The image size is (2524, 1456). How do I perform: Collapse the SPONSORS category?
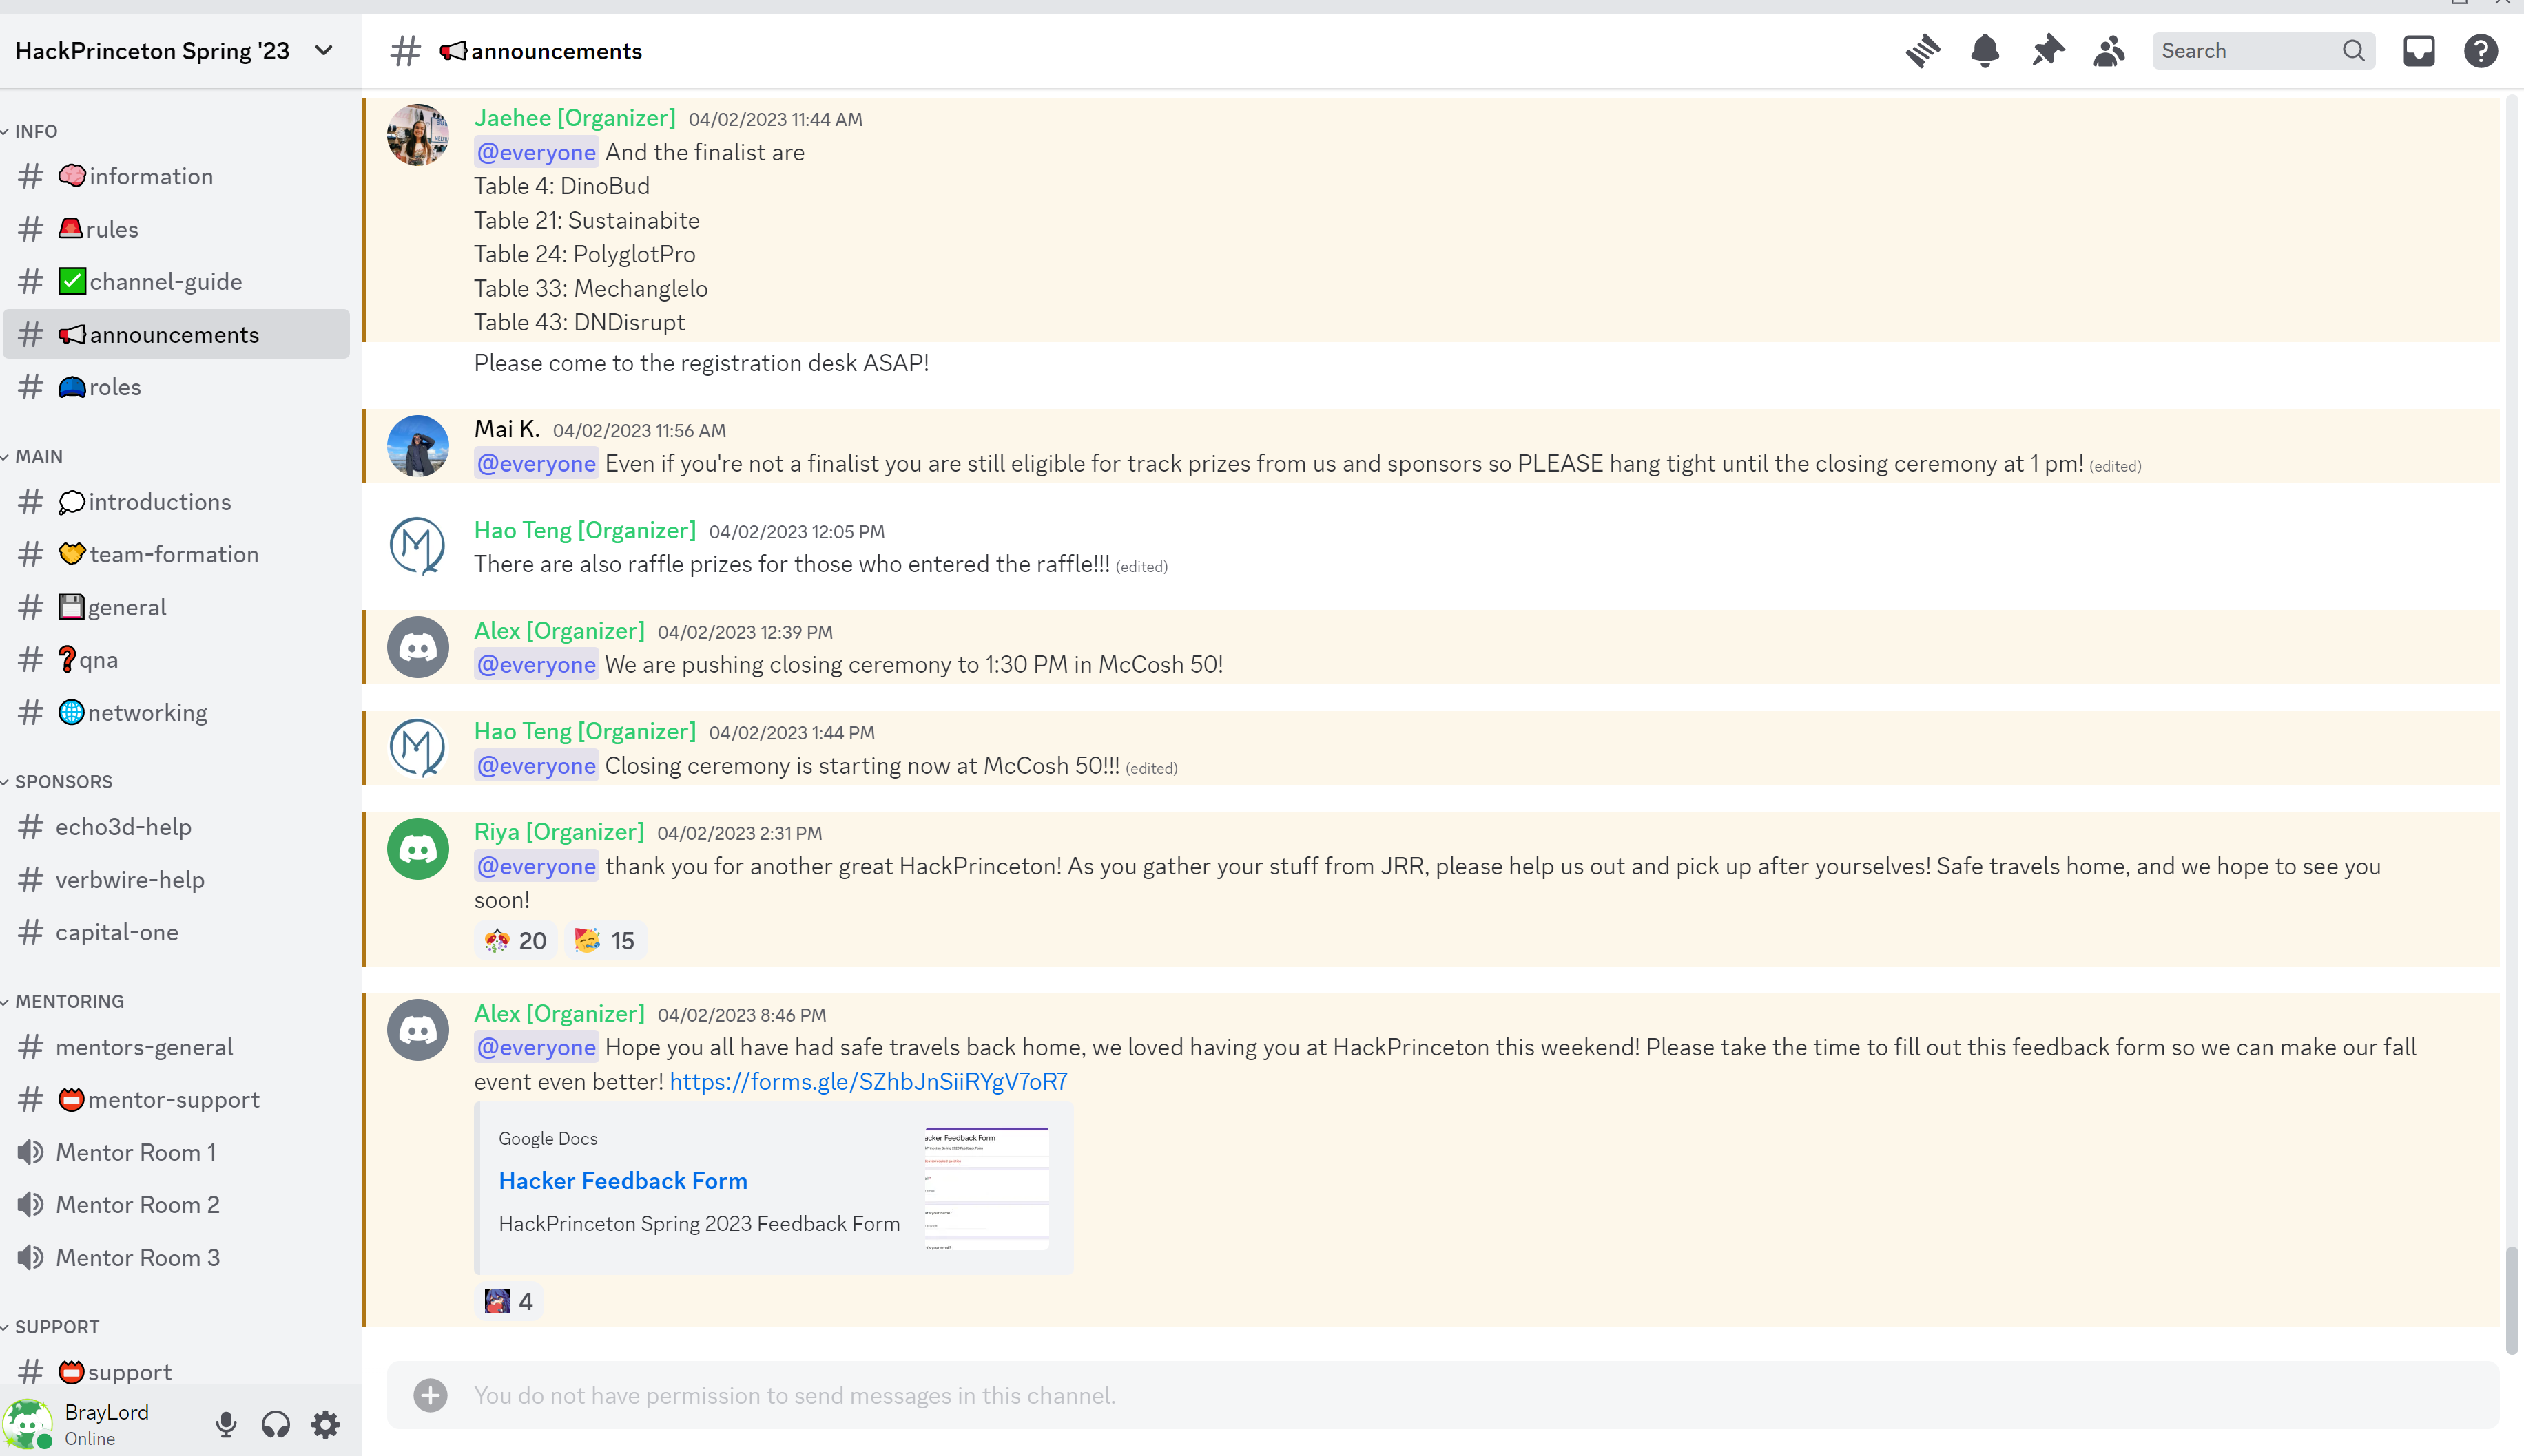coord(62,781)
